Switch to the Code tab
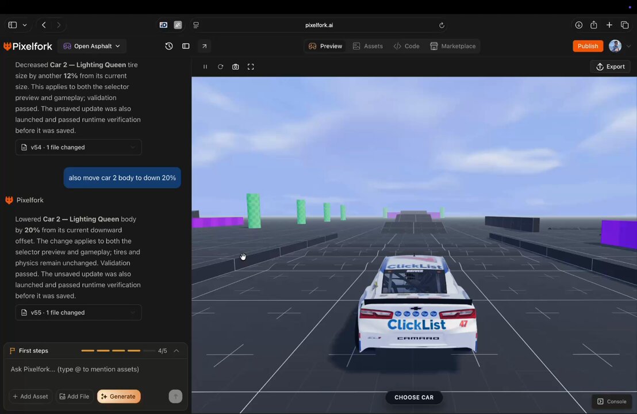637x414 pixels. point(406,47)
